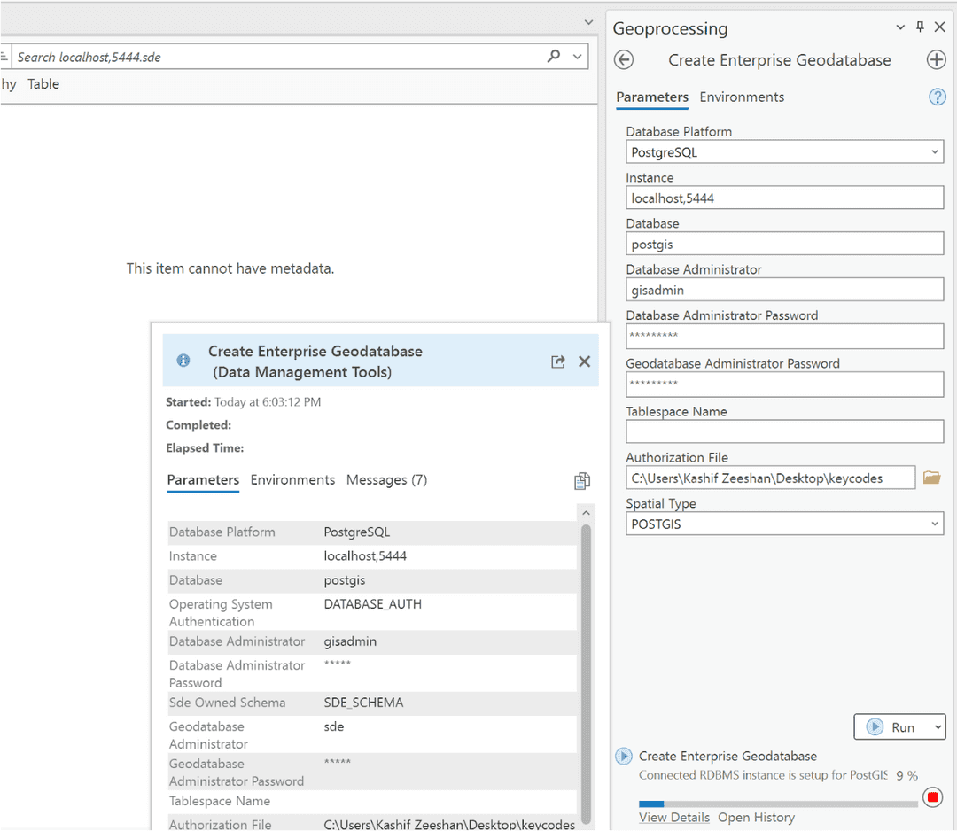957x831 pixels.
Task: Open the Messages (7) tab
Action: [386, 479]
